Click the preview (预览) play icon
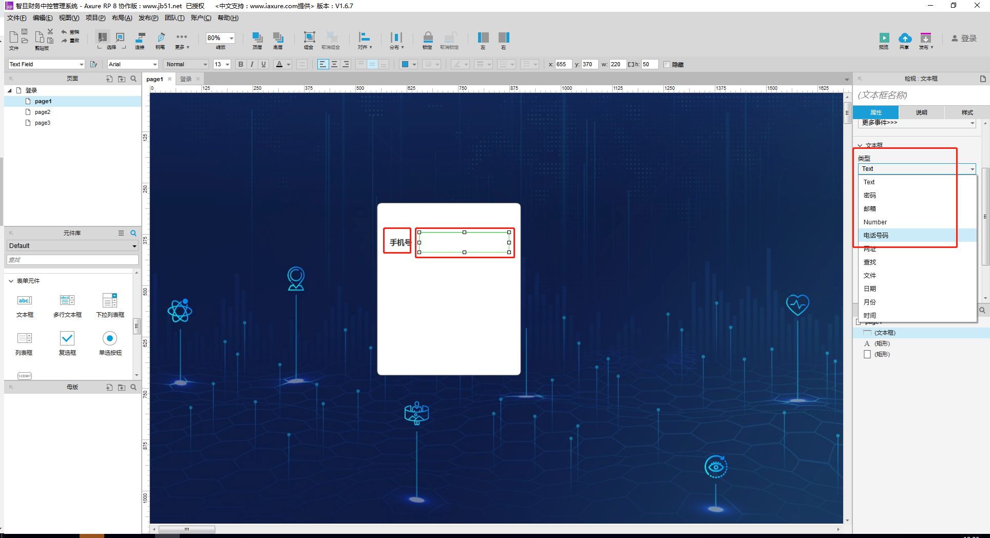990x538 pixels. coord(884,37)
